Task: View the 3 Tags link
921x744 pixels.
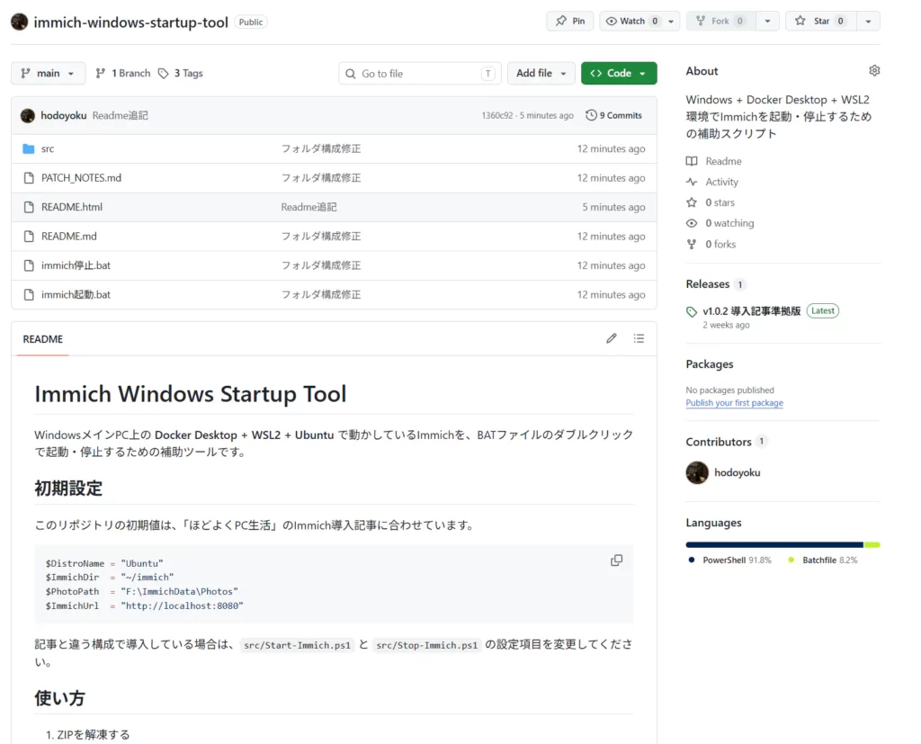Action: click(x=181, y=74)
